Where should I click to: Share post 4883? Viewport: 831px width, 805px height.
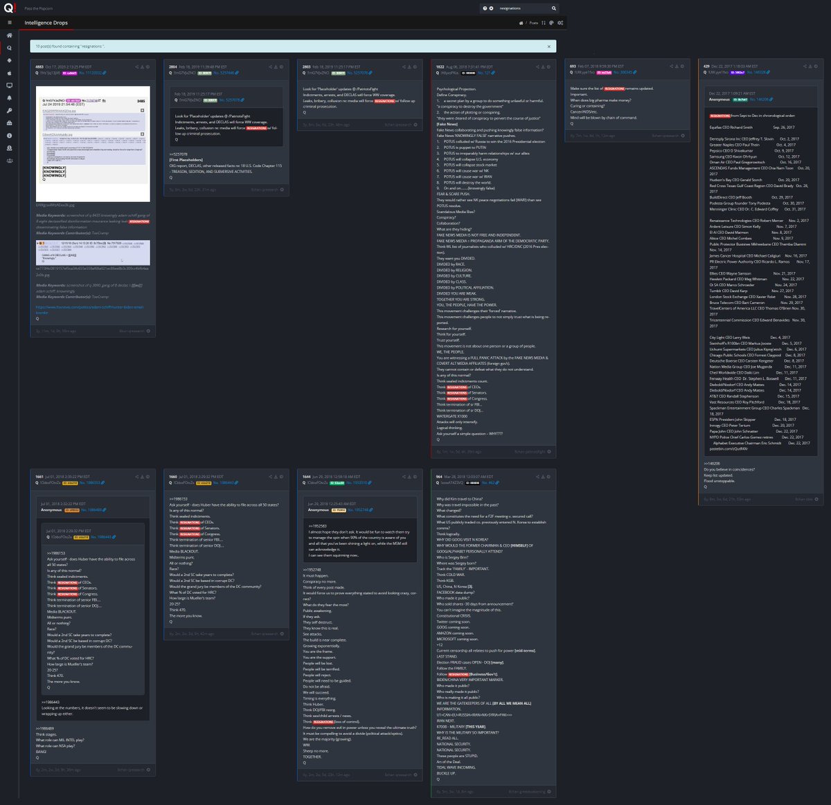pos(137,67)
